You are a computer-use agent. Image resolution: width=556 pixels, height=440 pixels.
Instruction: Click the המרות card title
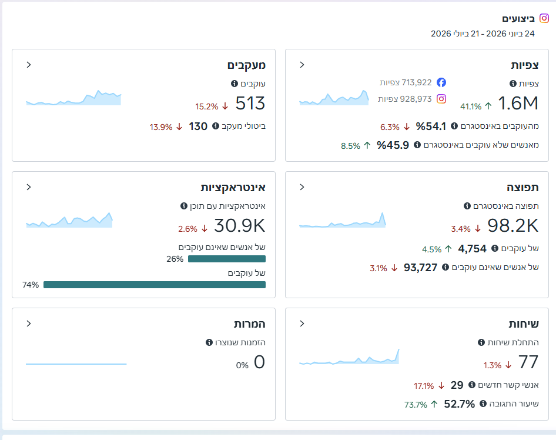click(250, 324)
